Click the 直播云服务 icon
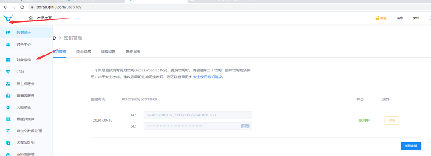 click(x=8, y=95)
